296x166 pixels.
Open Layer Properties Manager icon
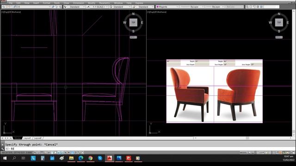click(3, 7)
